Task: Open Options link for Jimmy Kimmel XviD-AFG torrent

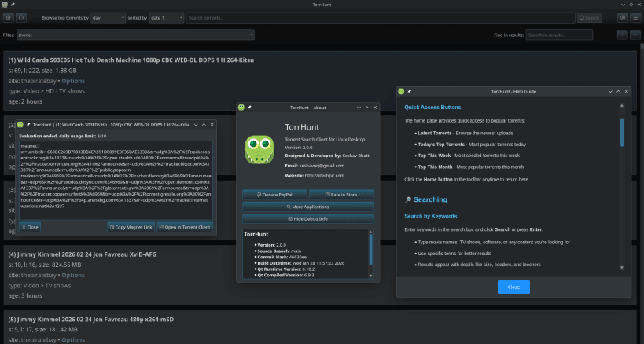Action: click(x=73, y=275)
